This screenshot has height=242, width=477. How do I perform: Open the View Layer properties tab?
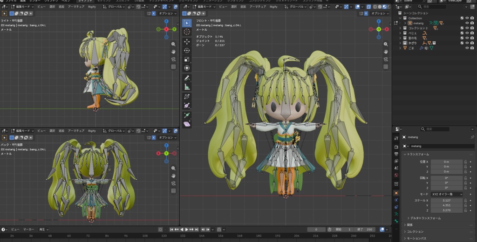pyautogui.click(x=396, y=161)
